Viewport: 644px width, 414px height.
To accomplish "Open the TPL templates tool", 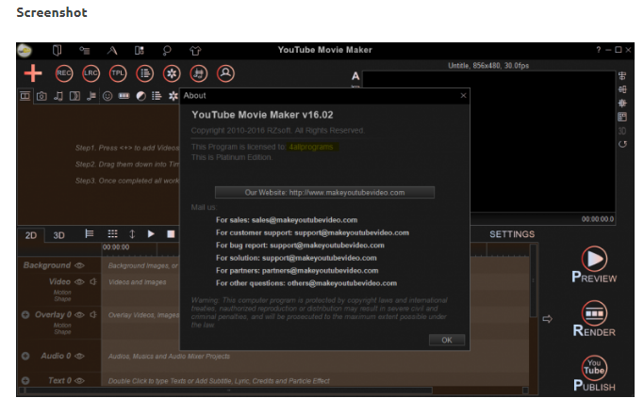I will pyautogui.click(x=118, y=73).
